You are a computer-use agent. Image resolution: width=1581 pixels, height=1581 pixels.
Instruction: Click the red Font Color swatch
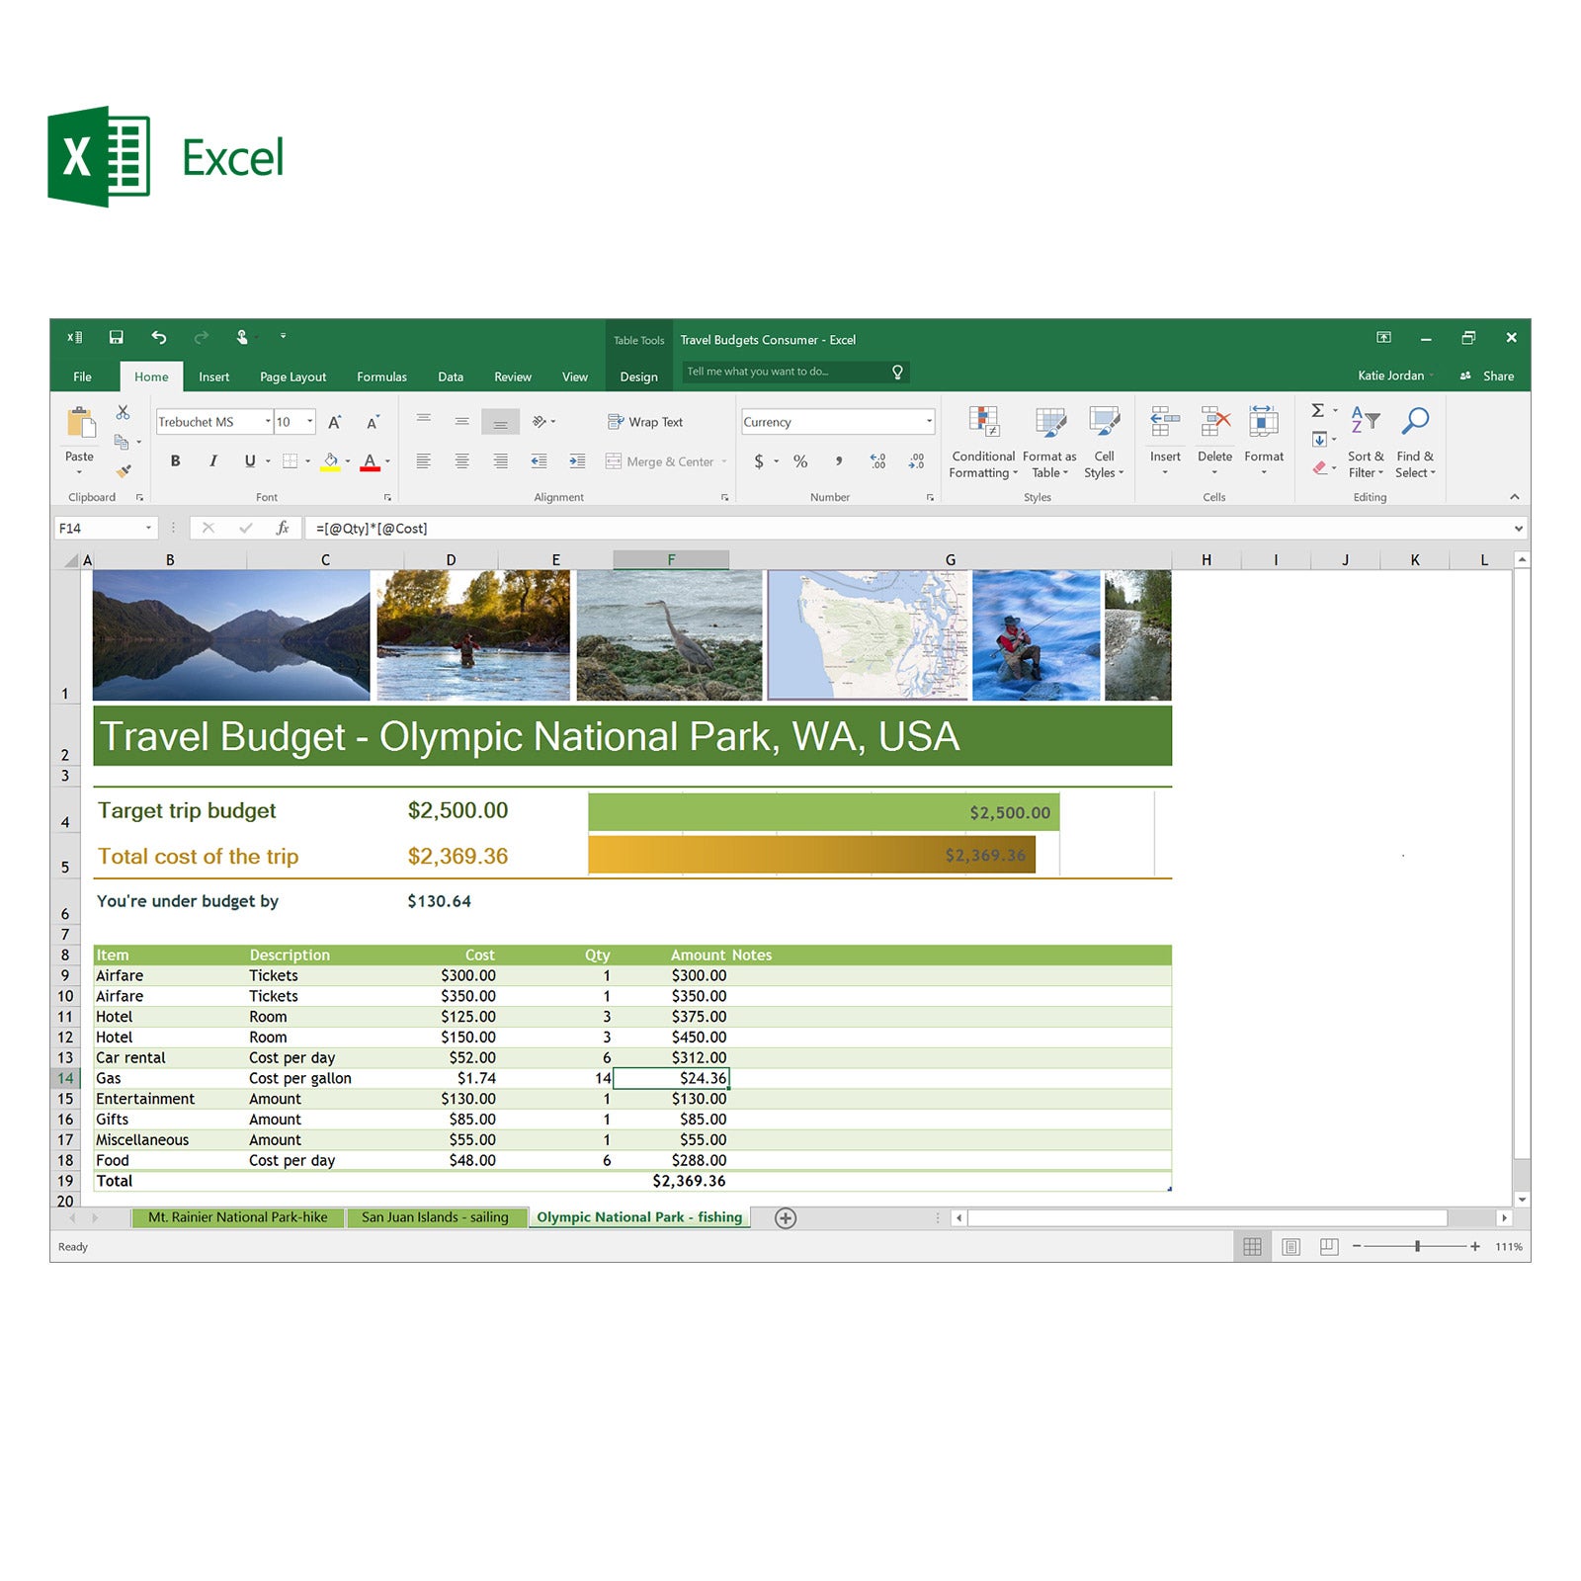click(x=370, y=461)
